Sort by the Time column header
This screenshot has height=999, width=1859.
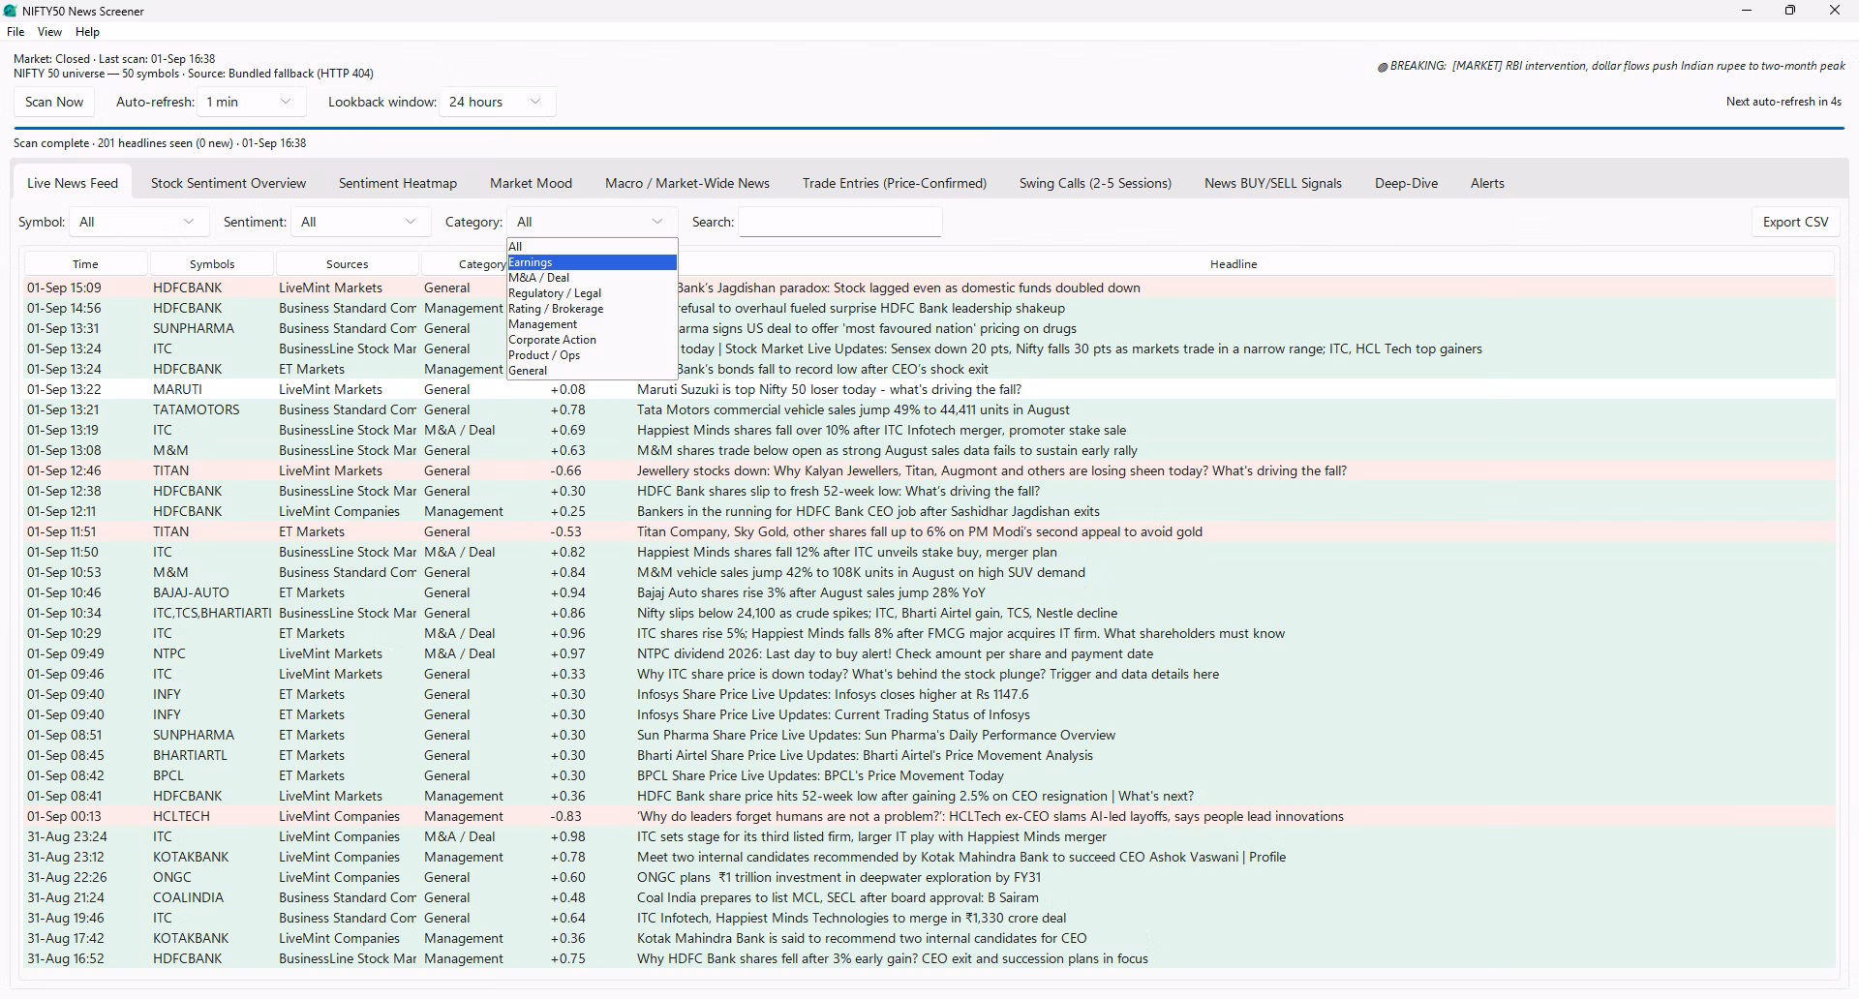click(x=85, y=263)
